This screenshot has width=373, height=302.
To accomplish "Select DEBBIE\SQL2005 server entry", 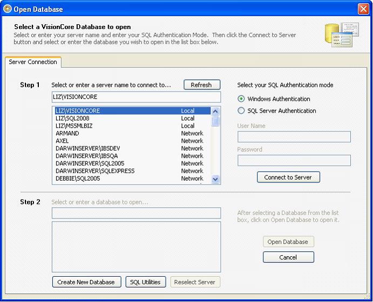I will [x=133, y=178].
